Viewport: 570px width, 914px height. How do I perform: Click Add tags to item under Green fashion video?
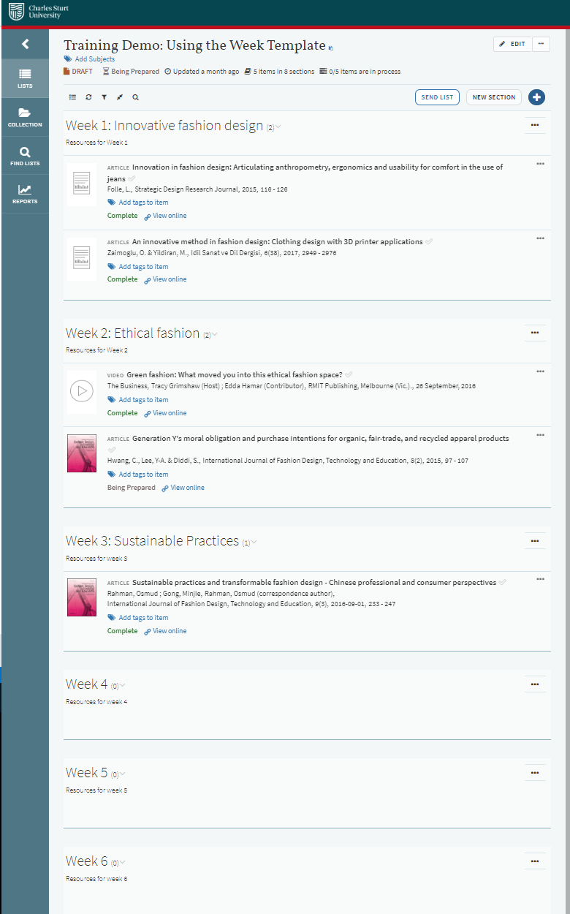click(142, 399)
